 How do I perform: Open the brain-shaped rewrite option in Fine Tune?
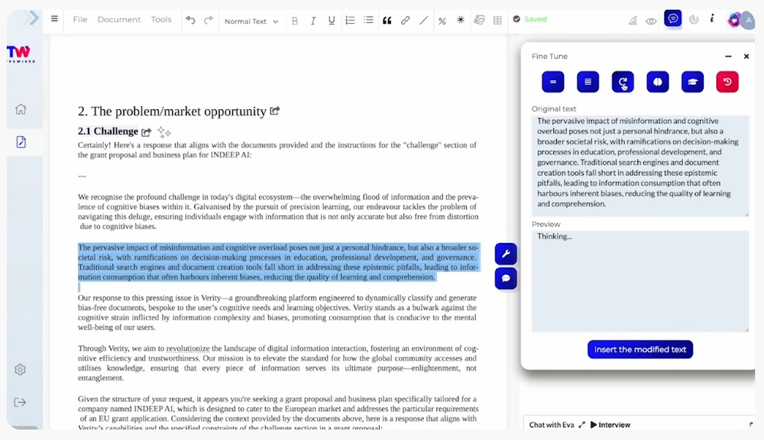coord(658,81)
